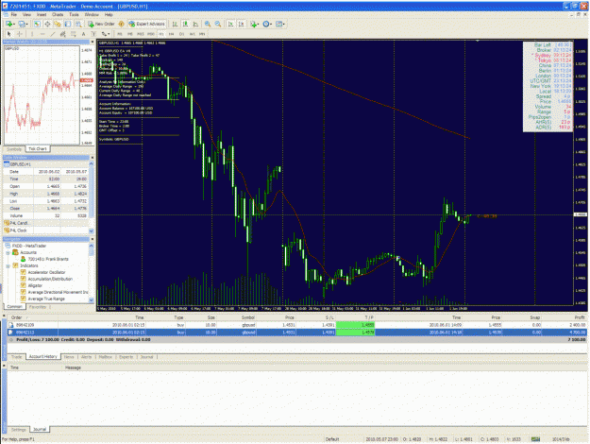
Task: Zoom in on the chart
Action: [x=208, y=24]
